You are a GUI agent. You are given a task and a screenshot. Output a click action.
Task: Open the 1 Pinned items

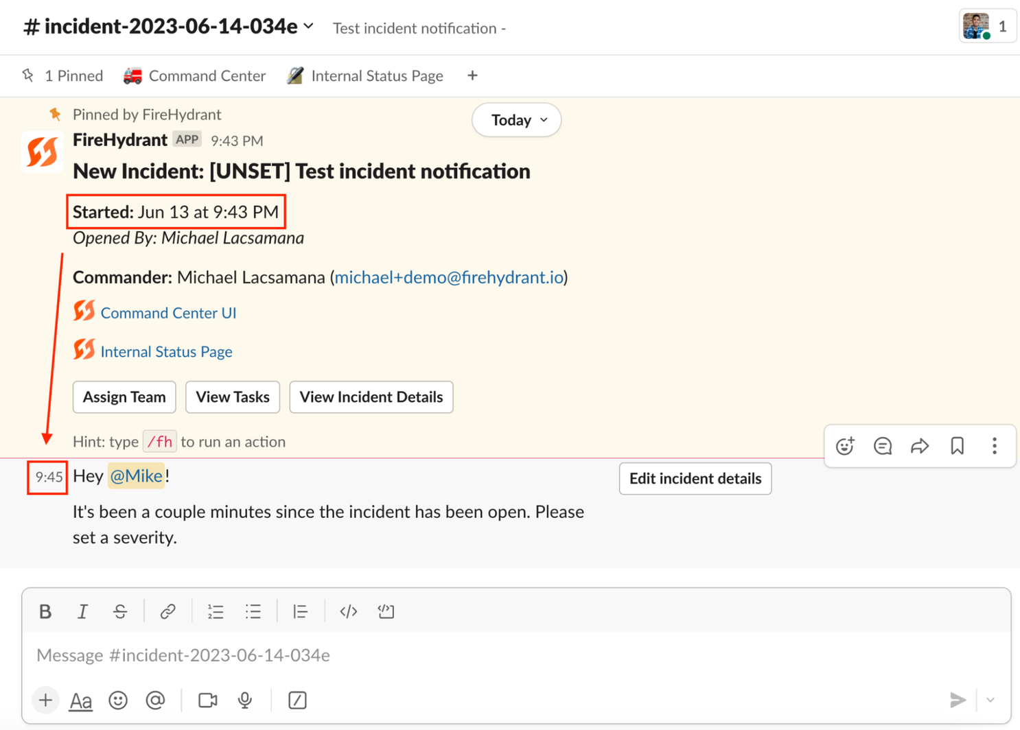coord(62,75)
